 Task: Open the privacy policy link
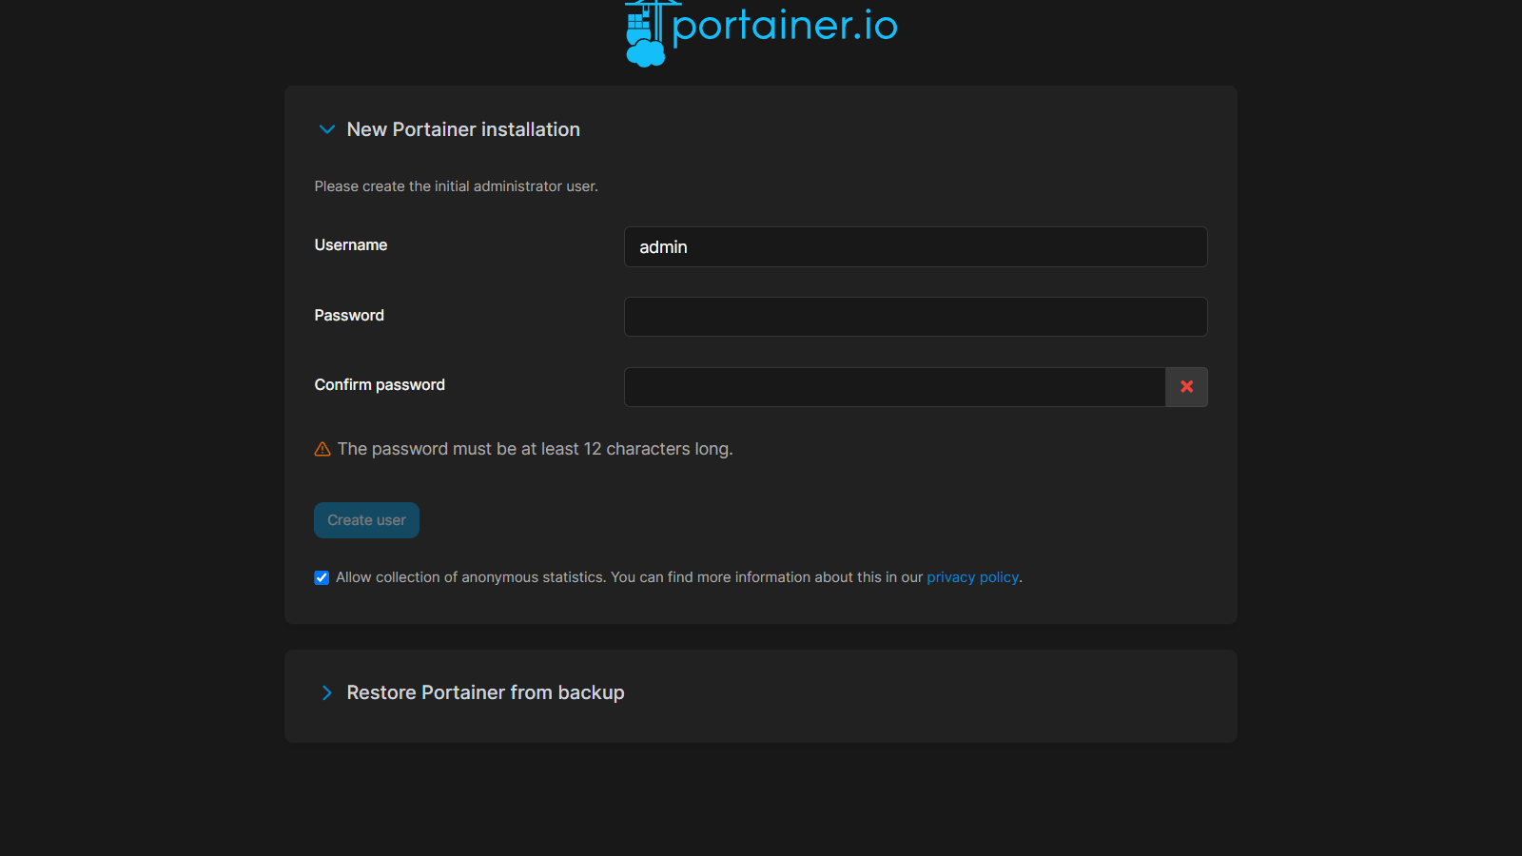click(x=972, y=577)
